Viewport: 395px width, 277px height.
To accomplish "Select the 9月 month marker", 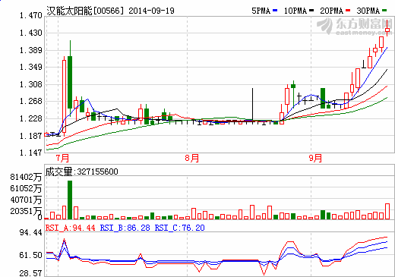I will [x=315, y=159].
